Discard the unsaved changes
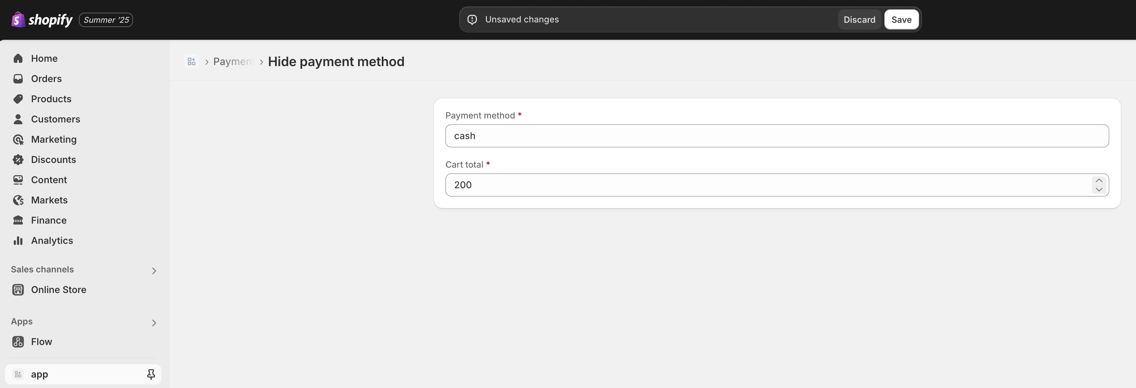Viewport: 1136px width, 388px height. (x=859, y=20)
